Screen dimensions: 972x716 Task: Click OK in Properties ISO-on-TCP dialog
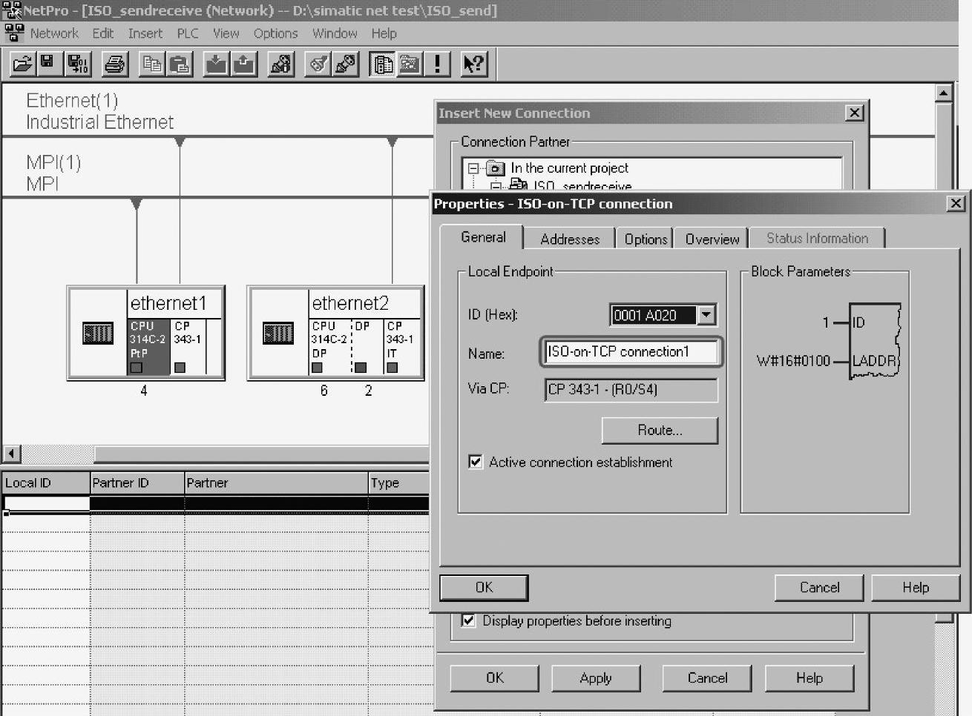[x=484, y=587]
